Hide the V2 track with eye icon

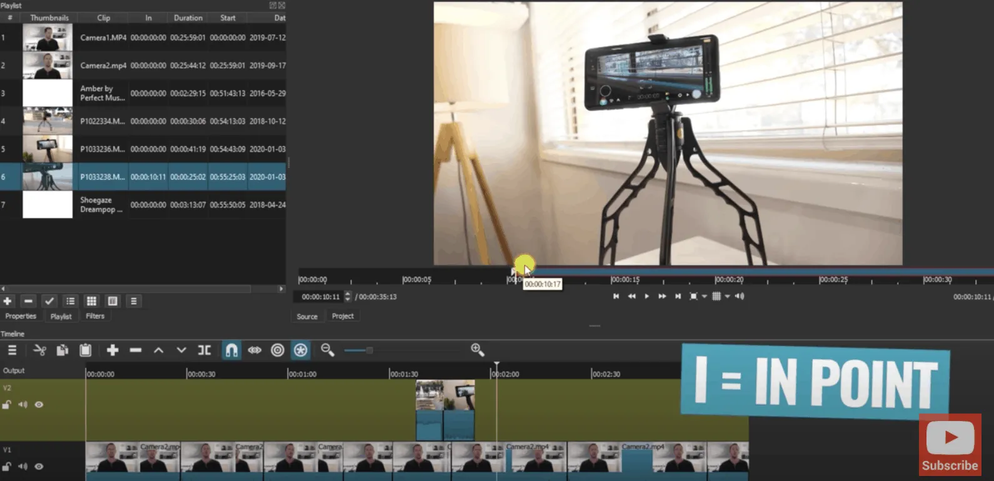click(39, 405)
